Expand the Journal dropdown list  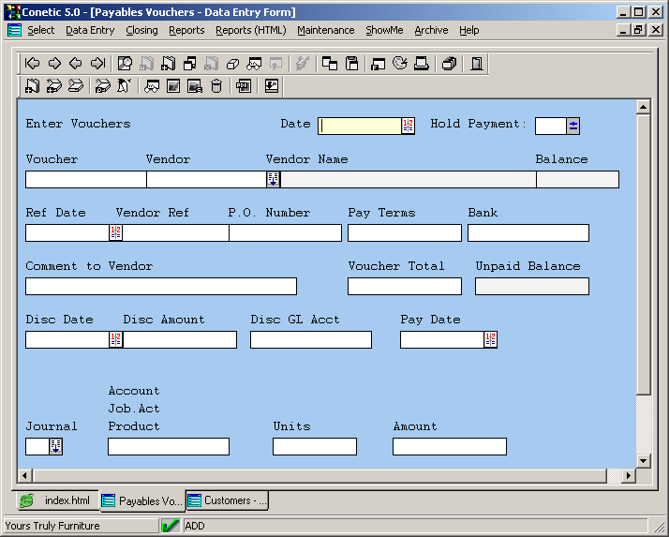pyautogui.click(x=55, y=446)
